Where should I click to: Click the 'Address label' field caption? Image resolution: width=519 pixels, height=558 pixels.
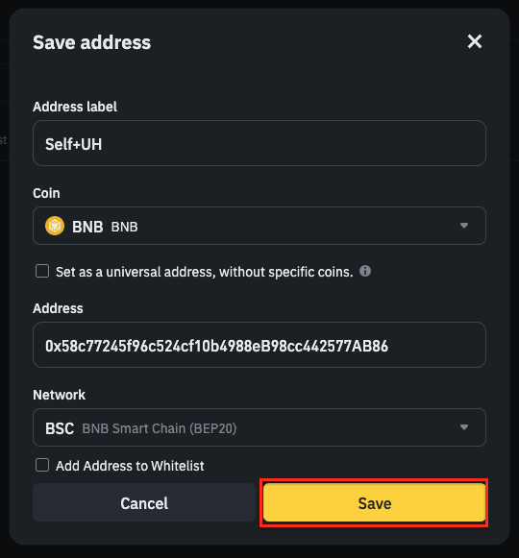tap(75, 107)
